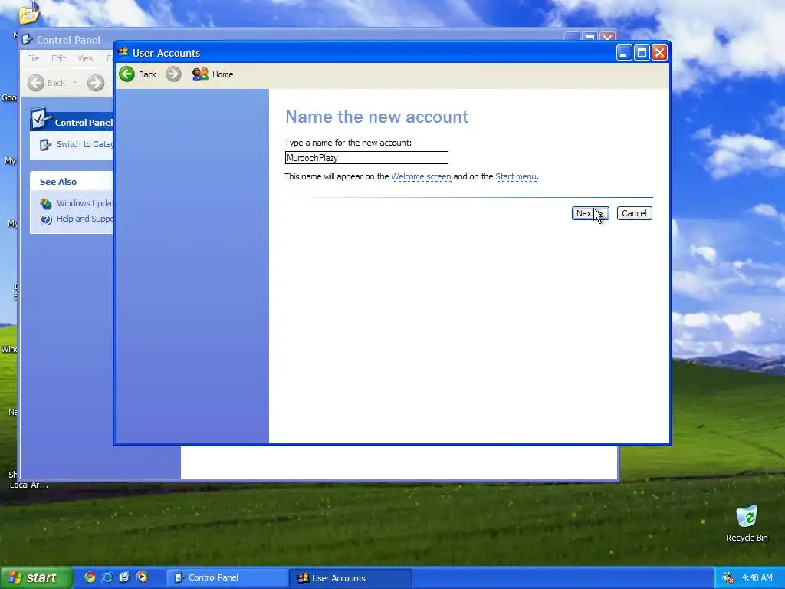The height and width of the screenshot is (589, 785).
Task: Close the Control Panel window
Action: pyautogui.click(x=607, y=38)
